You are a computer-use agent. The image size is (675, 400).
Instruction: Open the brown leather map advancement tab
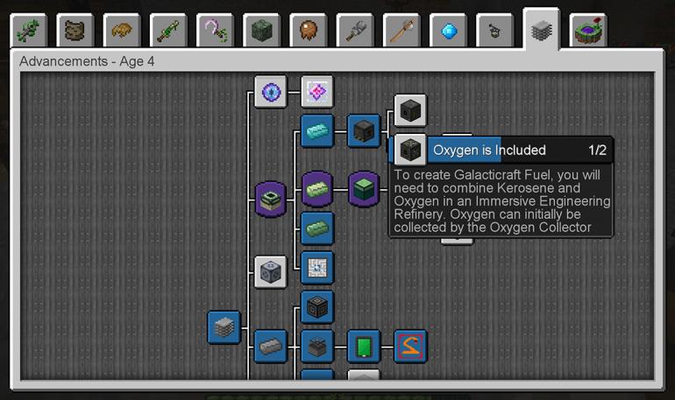tap(75, 31)
